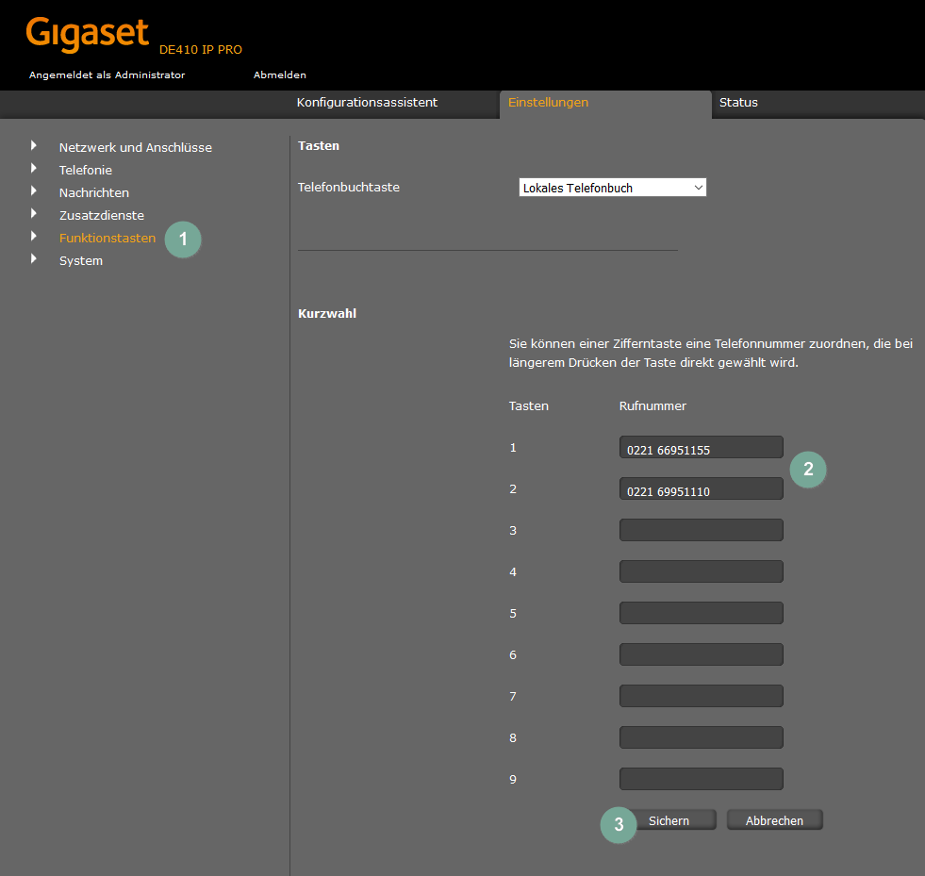Expand the Nachrichten menu arrow
Screen dimensions: 925x876
(34, 191)
